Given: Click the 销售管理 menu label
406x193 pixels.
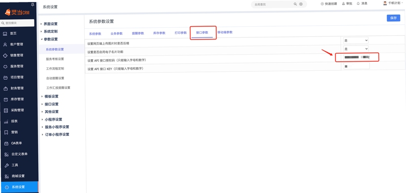Looking at the screenshot, I should tap(17, 56).
